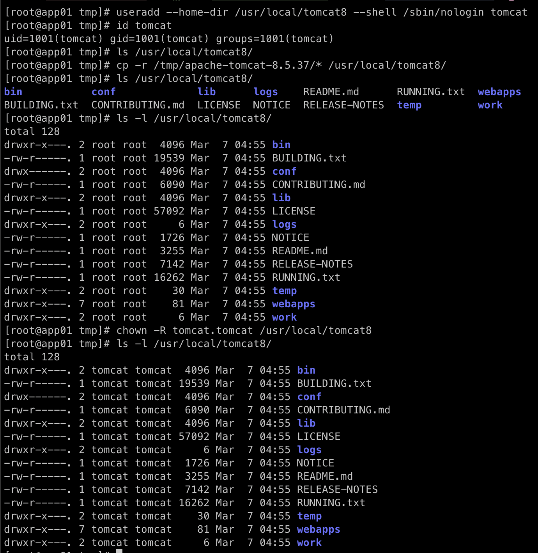
Task: Click "README.md" in the tomcat-owned listing
Action: [x=325, y=477]
